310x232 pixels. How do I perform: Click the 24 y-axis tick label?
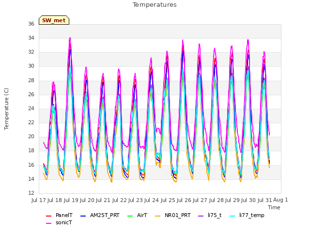click(x=31, y=108)
